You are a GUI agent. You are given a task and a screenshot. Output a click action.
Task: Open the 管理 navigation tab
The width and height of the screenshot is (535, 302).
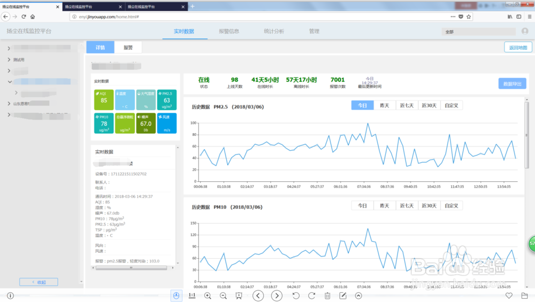click(314, 32)
